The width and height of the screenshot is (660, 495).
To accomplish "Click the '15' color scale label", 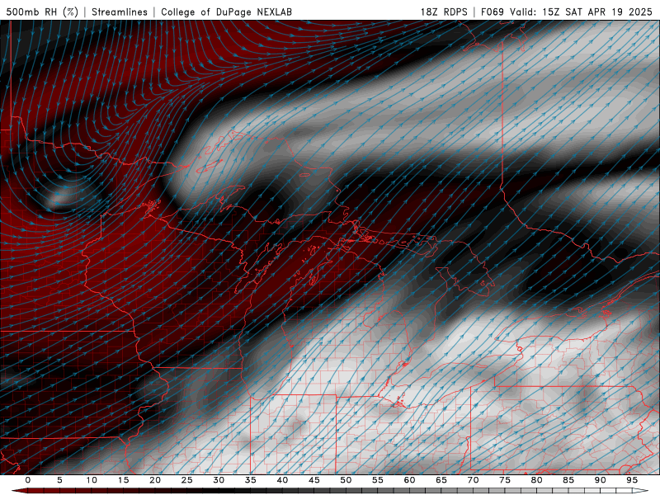I will tap(123, 480).
